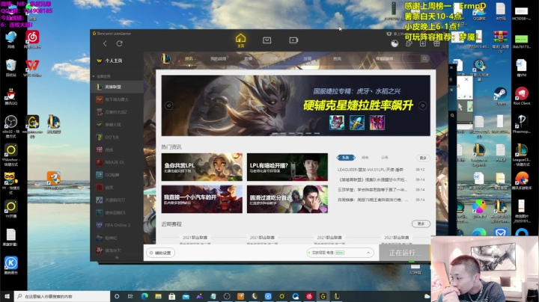539x302 pixels.
Task: Launch Microsoft Edge from the taskbar
Action: (144, 296)
